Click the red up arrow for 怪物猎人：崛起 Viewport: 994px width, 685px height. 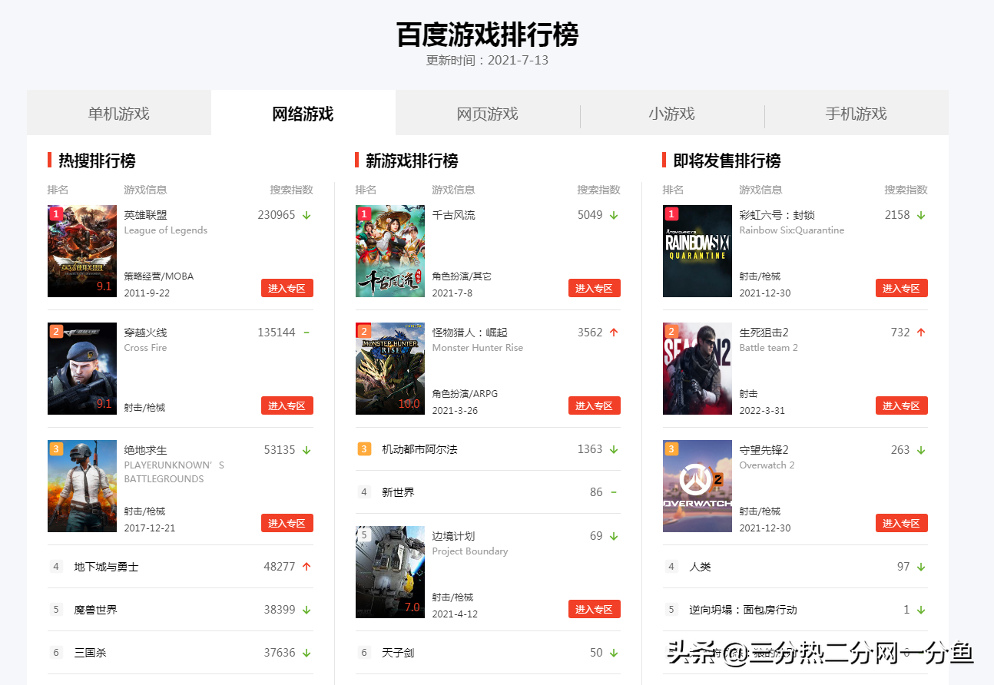(x=614, y=333)
